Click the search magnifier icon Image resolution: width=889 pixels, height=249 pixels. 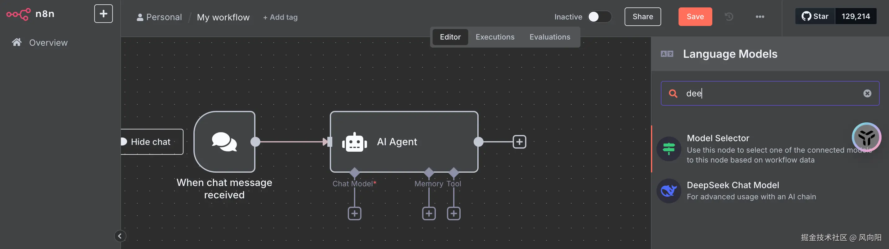click(673, 94)
